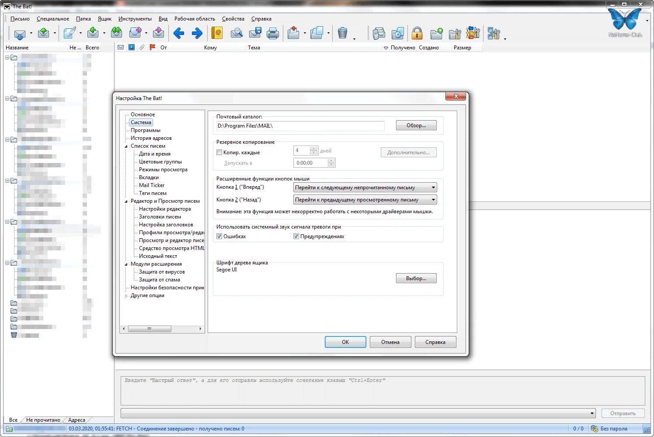Open the 'Специальное' menu
Screen dimensions: 654x437
click(x=53, y=19)
